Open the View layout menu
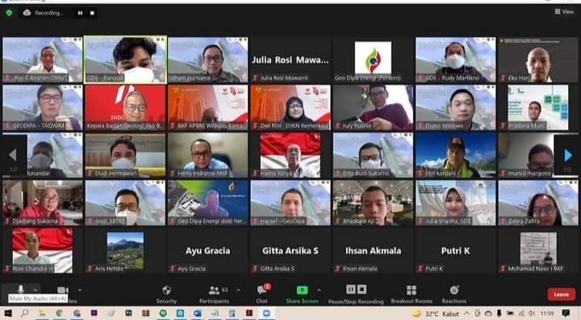Viewport: 581px width, 320px height. click(564, 12)
